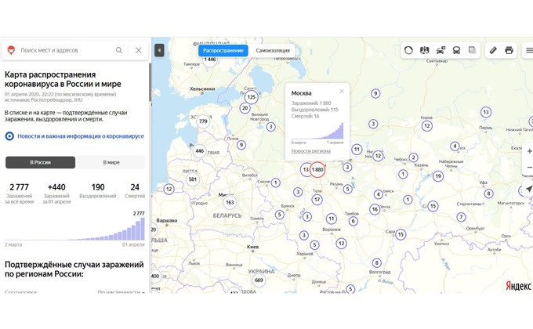Click the search magnifier icon
The width and height of the screenshot is (533, 329).
tap(119, 50)
